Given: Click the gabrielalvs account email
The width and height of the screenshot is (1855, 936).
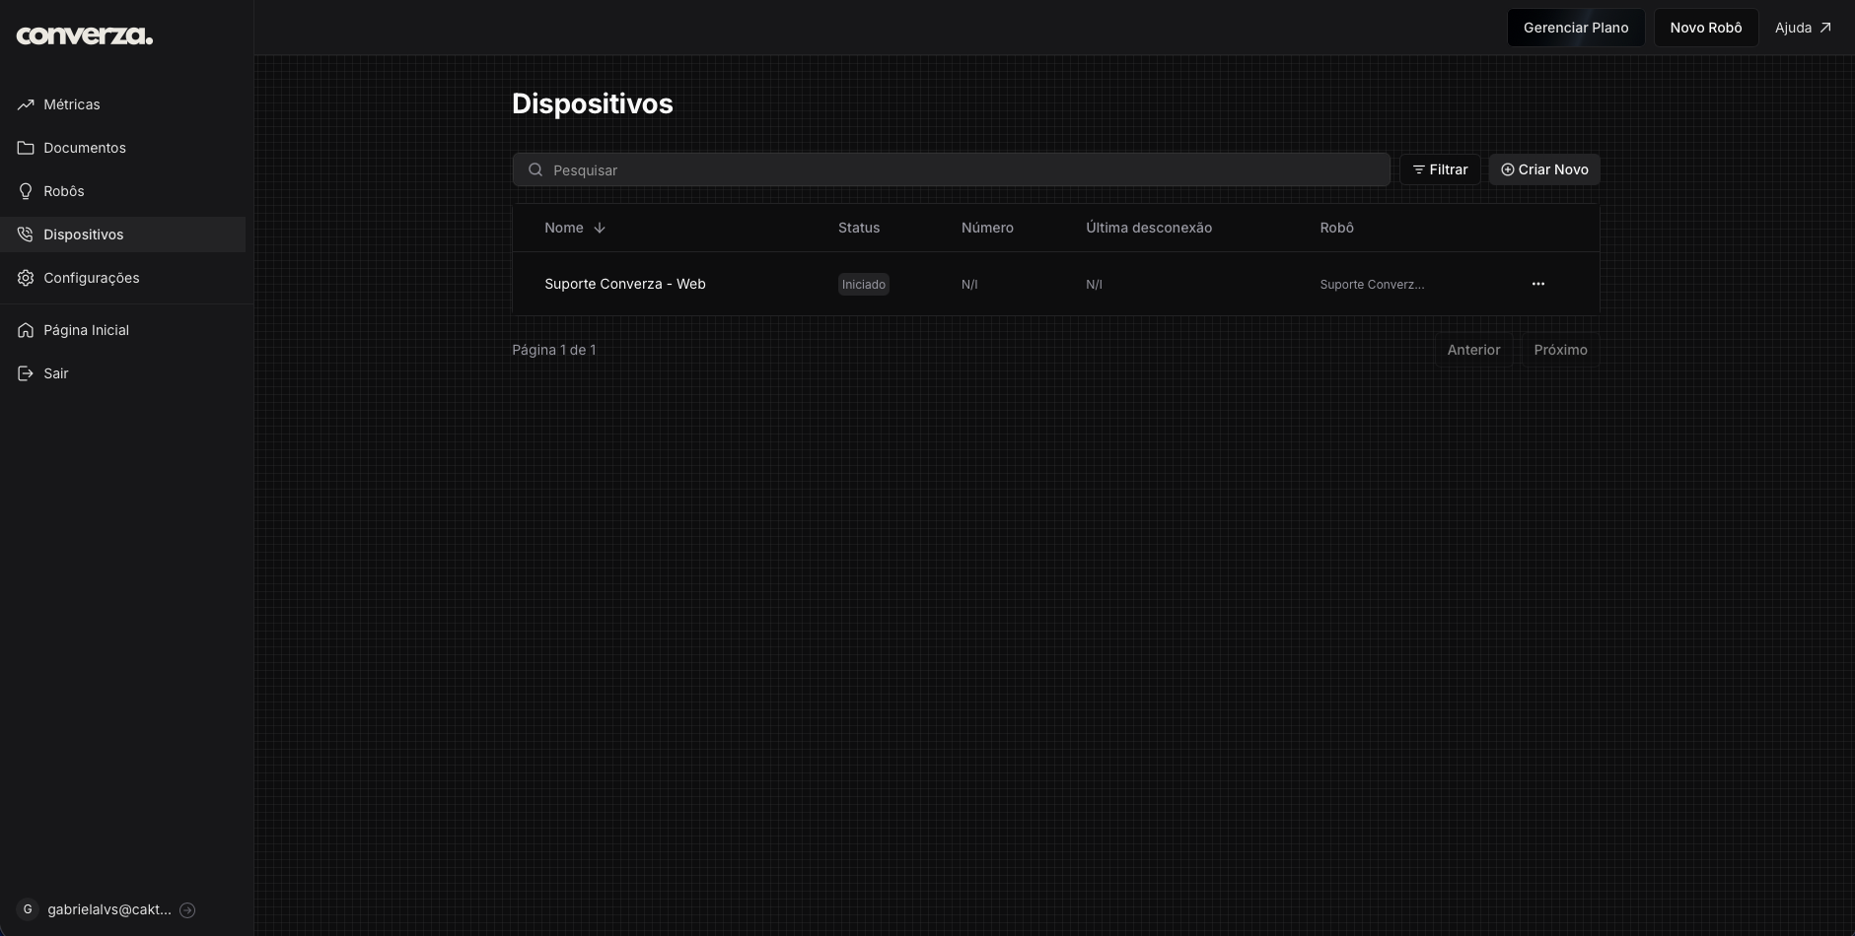Looking at the screenshot, I should (109, 909).
